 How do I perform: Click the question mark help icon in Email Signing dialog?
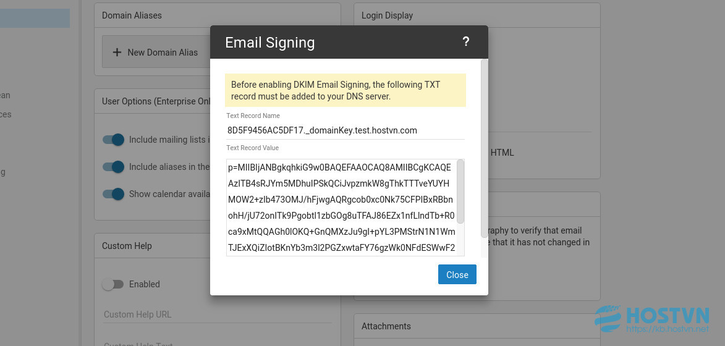click(465, 42)
